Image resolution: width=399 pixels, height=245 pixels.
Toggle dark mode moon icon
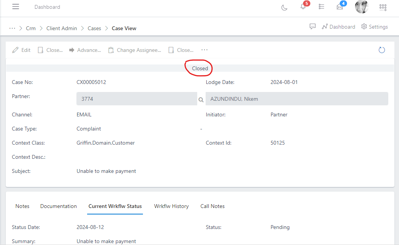(284, 7)
